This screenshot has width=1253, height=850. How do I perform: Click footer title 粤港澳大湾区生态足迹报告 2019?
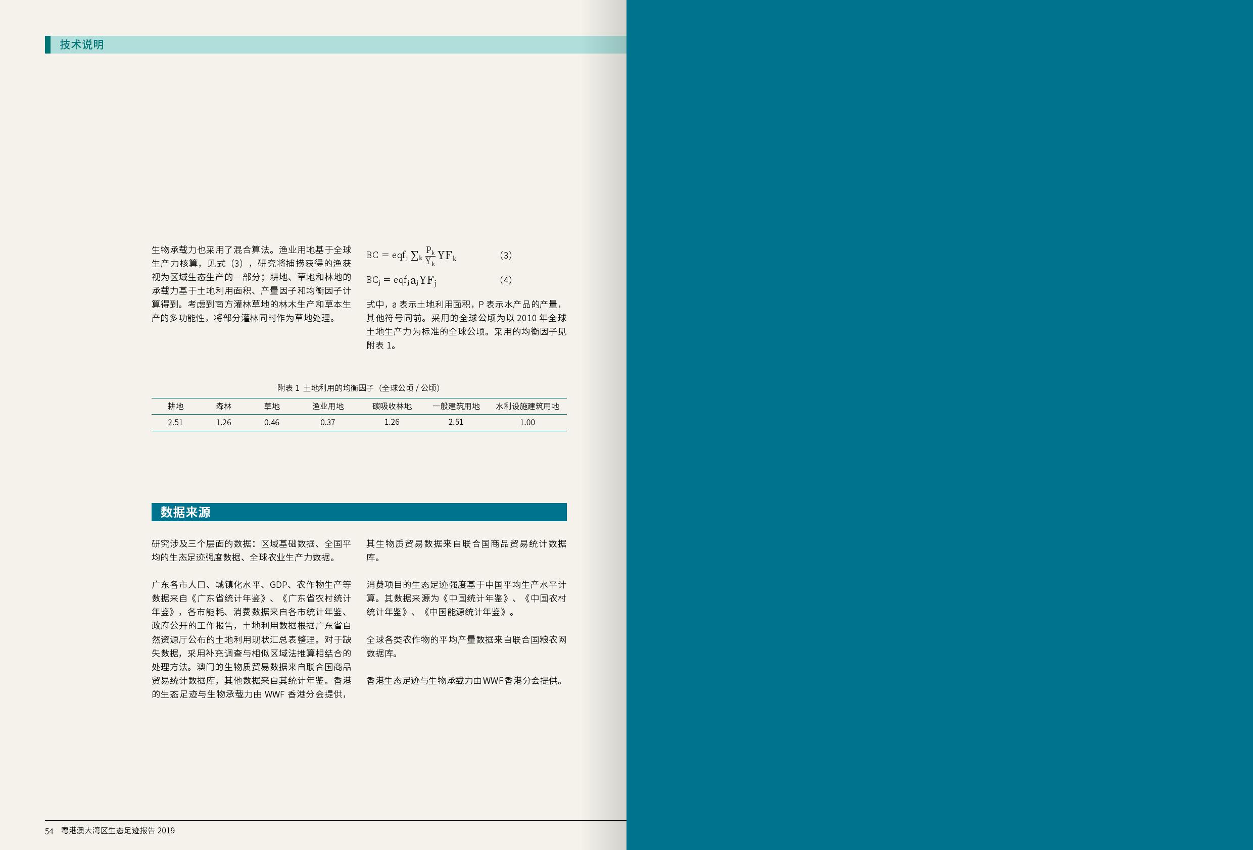(x=118, y=831)
